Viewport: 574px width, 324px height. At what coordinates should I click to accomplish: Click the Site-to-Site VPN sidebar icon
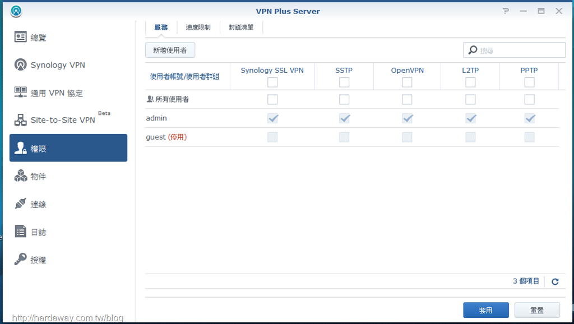click(x=21, y=120)
